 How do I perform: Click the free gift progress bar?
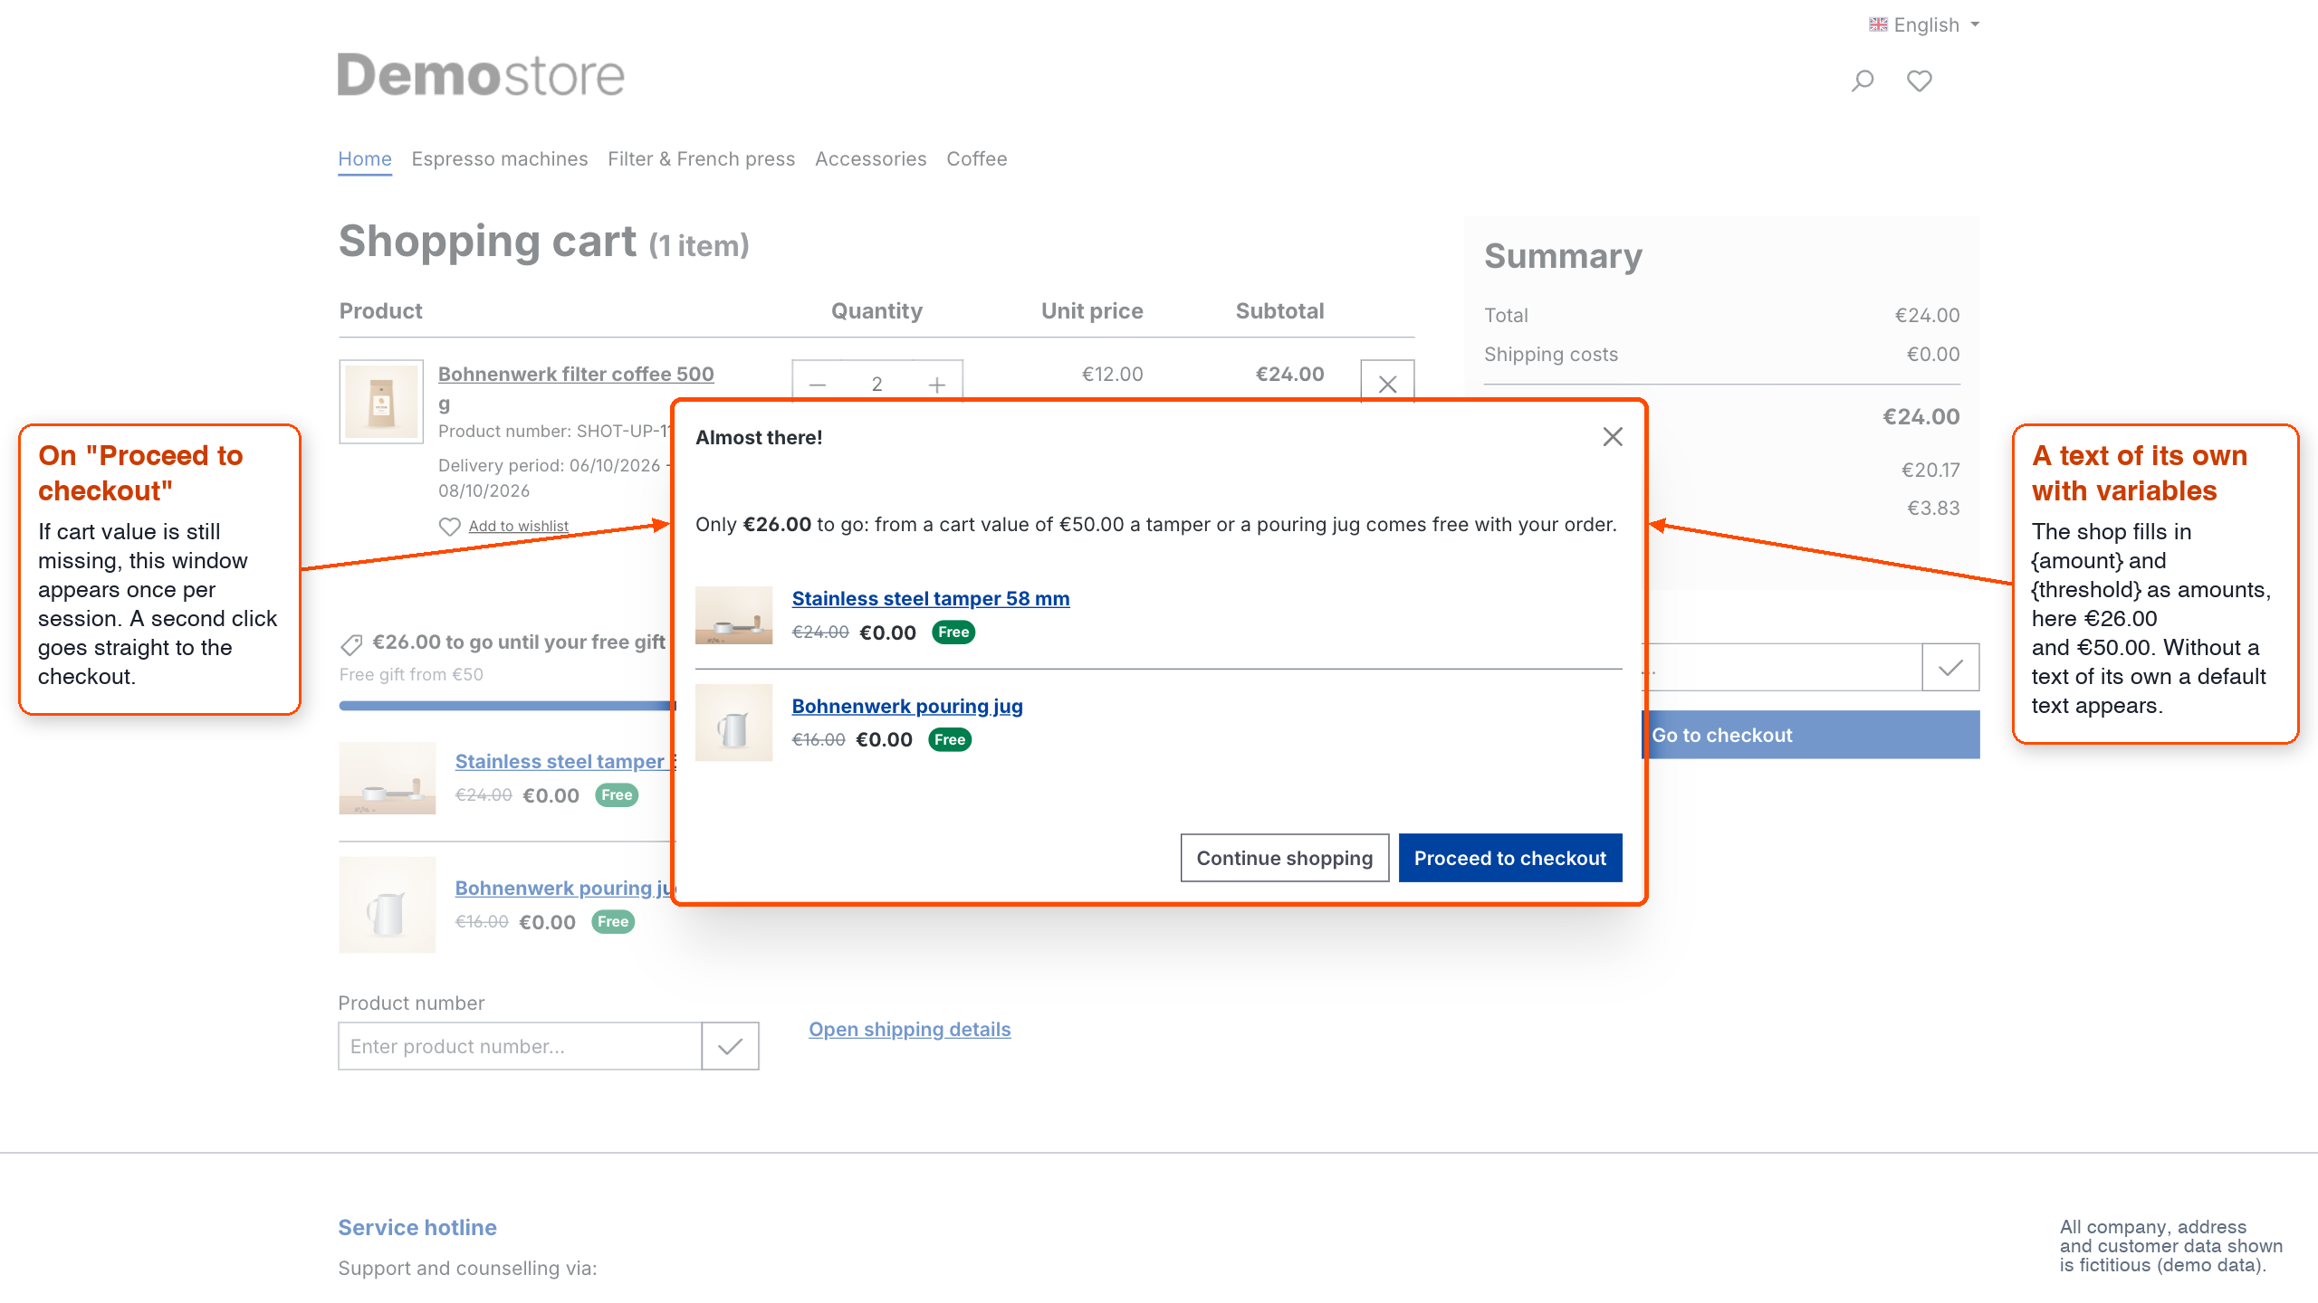click(x=507, y=706)
